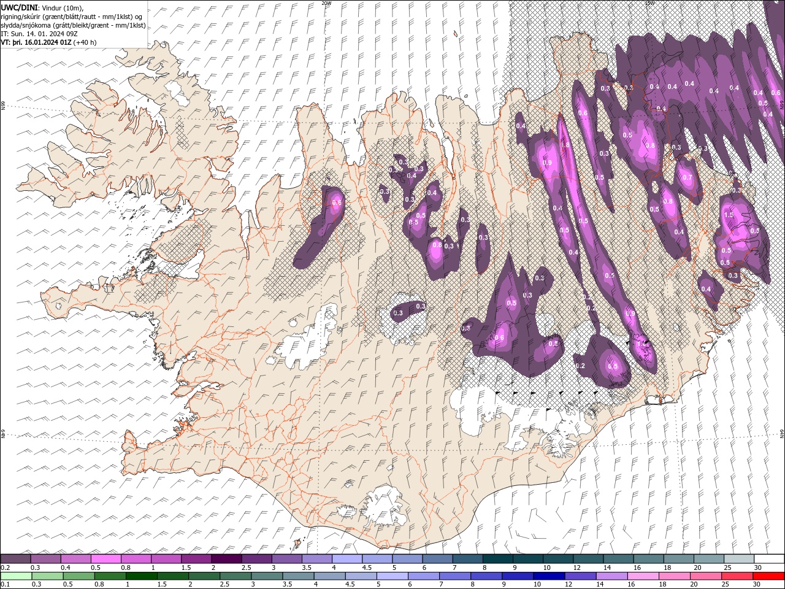Pick the swatch labeled 14 in the purple legend row

tap(618, 559)
